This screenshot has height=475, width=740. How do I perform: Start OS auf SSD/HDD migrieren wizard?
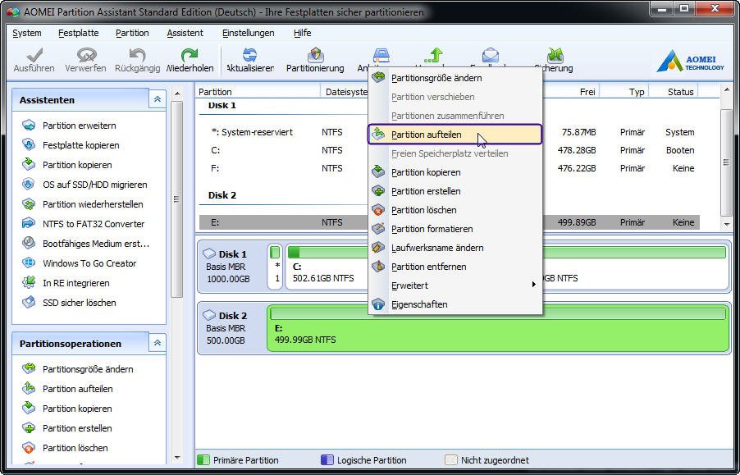pos(85,185)
